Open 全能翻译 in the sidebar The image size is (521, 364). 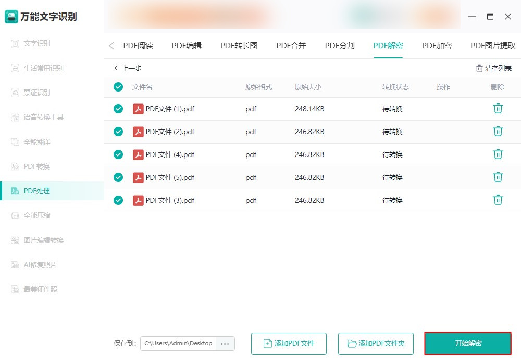click(31, 142)
